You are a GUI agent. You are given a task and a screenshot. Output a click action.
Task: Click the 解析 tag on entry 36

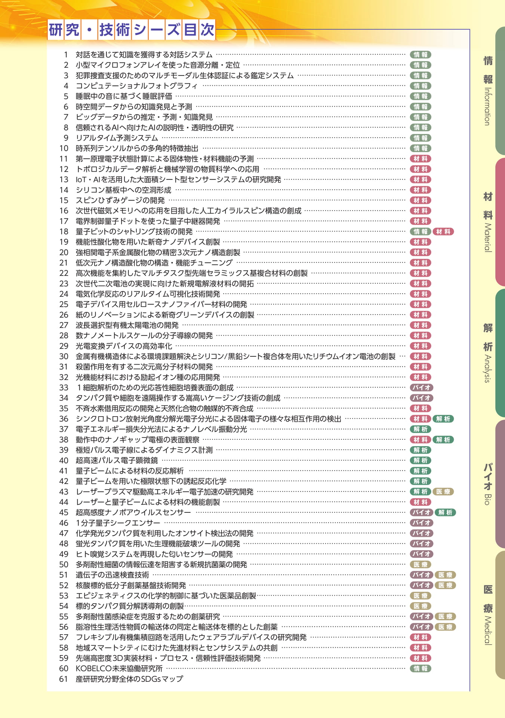tap(443, 419)
